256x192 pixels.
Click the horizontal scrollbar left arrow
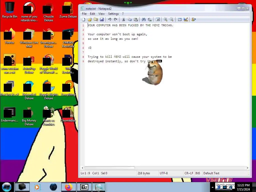(x=82, y=168)
